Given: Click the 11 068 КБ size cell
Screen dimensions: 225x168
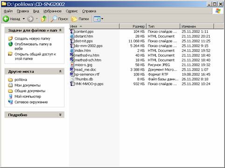Looking at the screenshot, I should pos(136,41).
